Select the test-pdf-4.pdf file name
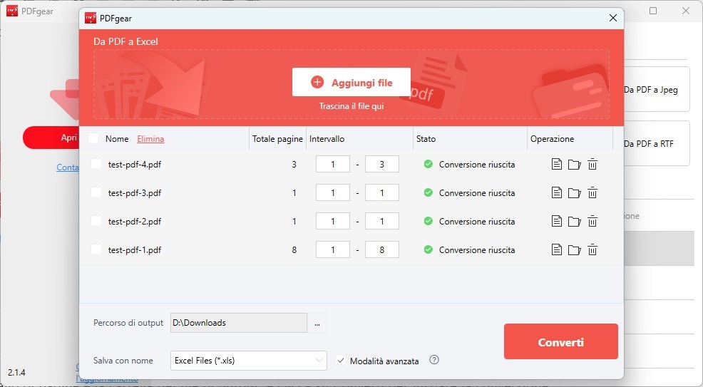The height and width of the screenshot is (387, 703). pos(135,165)
